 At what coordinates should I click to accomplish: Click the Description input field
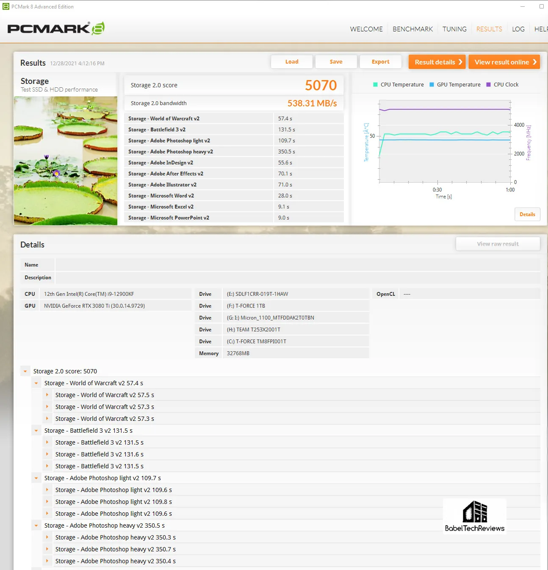coord(298,278)
